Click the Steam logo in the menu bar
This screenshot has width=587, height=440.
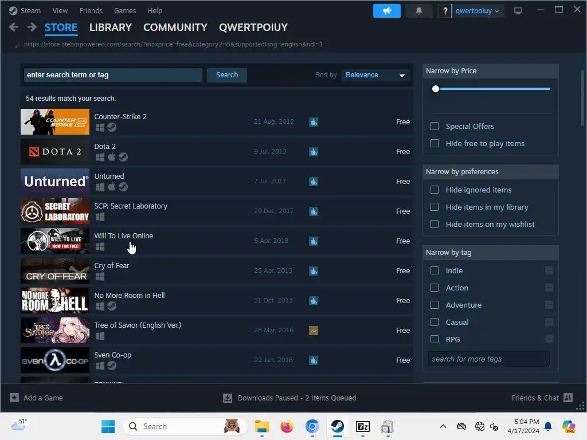coord(13,11)
